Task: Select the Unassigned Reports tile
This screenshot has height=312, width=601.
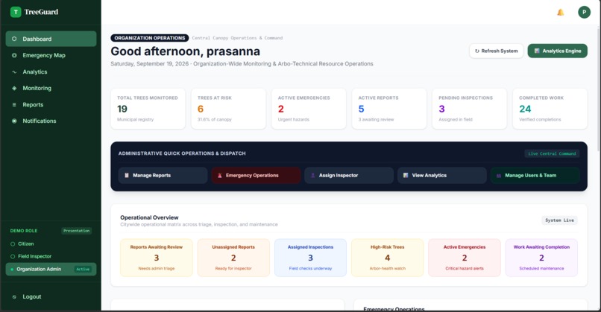Action: click(x=233, y=258)
